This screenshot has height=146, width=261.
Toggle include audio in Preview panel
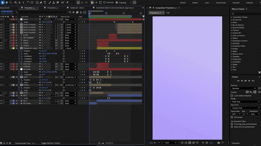[251, 92]
